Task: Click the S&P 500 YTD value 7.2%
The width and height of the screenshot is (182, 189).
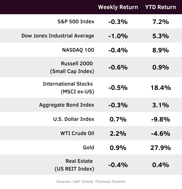Action: tap(161, 22)
